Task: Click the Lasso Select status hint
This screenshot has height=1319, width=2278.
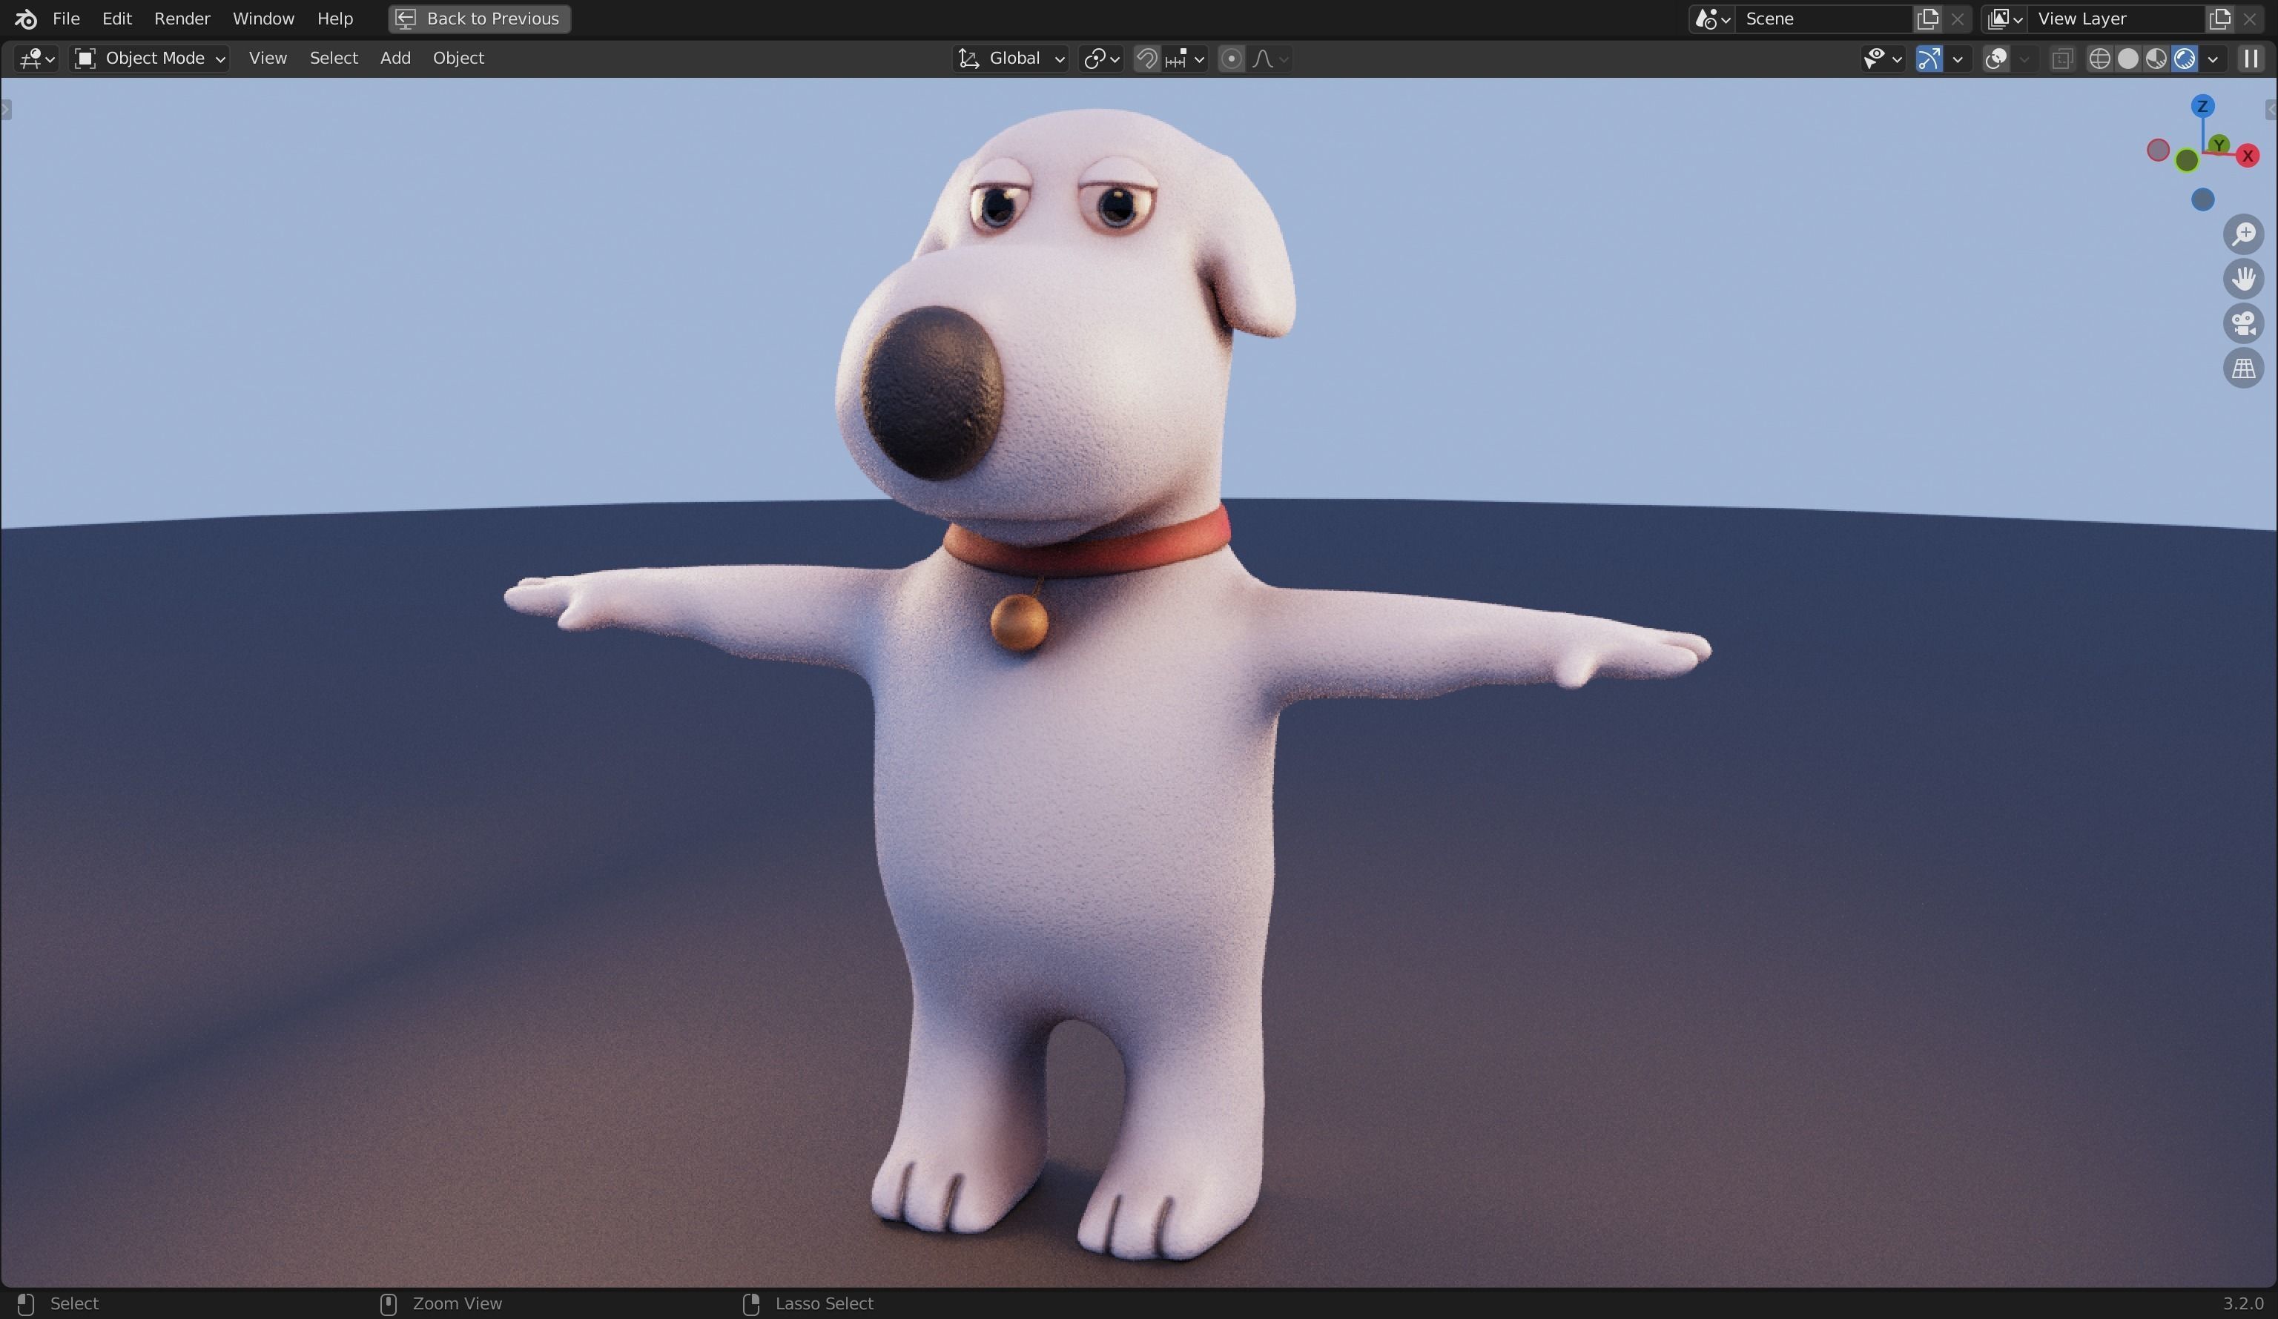Action: [x=824, y=1303]
